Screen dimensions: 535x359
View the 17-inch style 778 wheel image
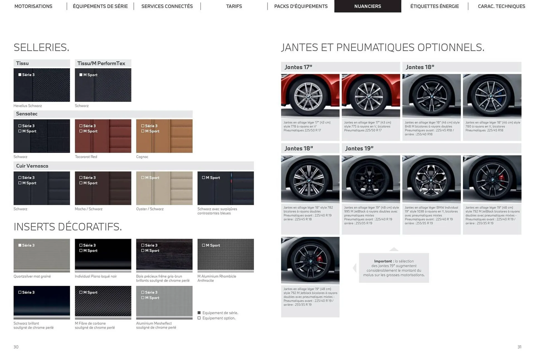coord(310,96)
